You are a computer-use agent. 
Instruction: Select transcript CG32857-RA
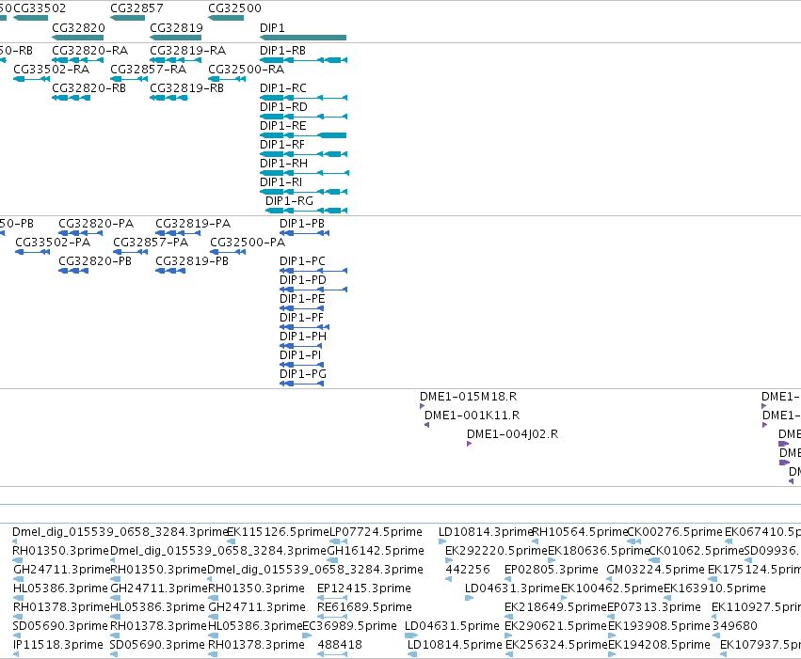129,79
